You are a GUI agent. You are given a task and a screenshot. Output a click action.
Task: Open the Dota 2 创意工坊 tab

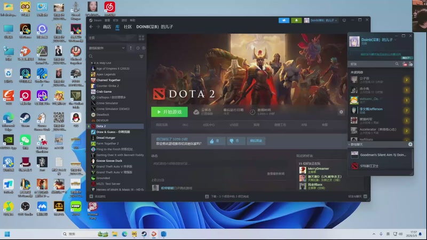[x=280, y=125]
